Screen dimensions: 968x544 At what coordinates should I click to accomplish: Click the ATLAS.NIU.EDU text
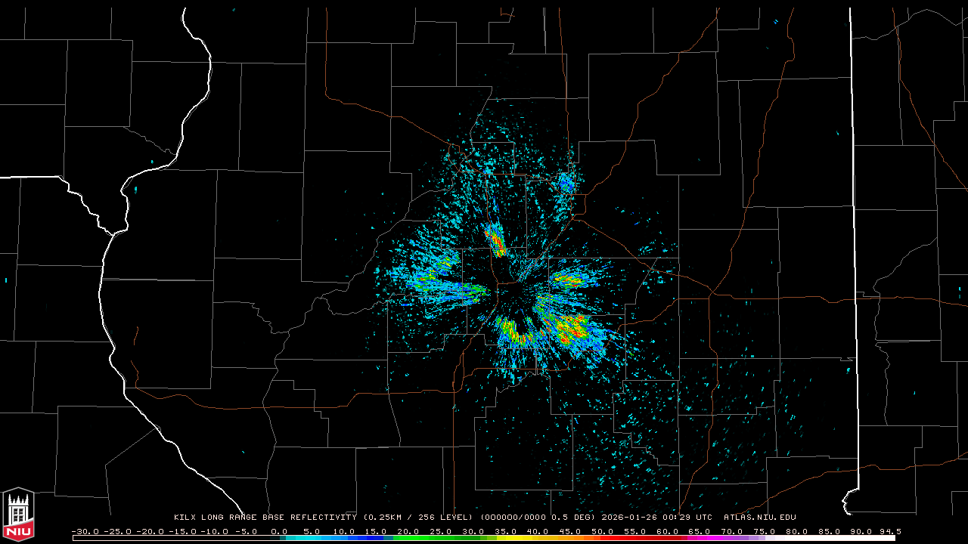tap(759, 518)
